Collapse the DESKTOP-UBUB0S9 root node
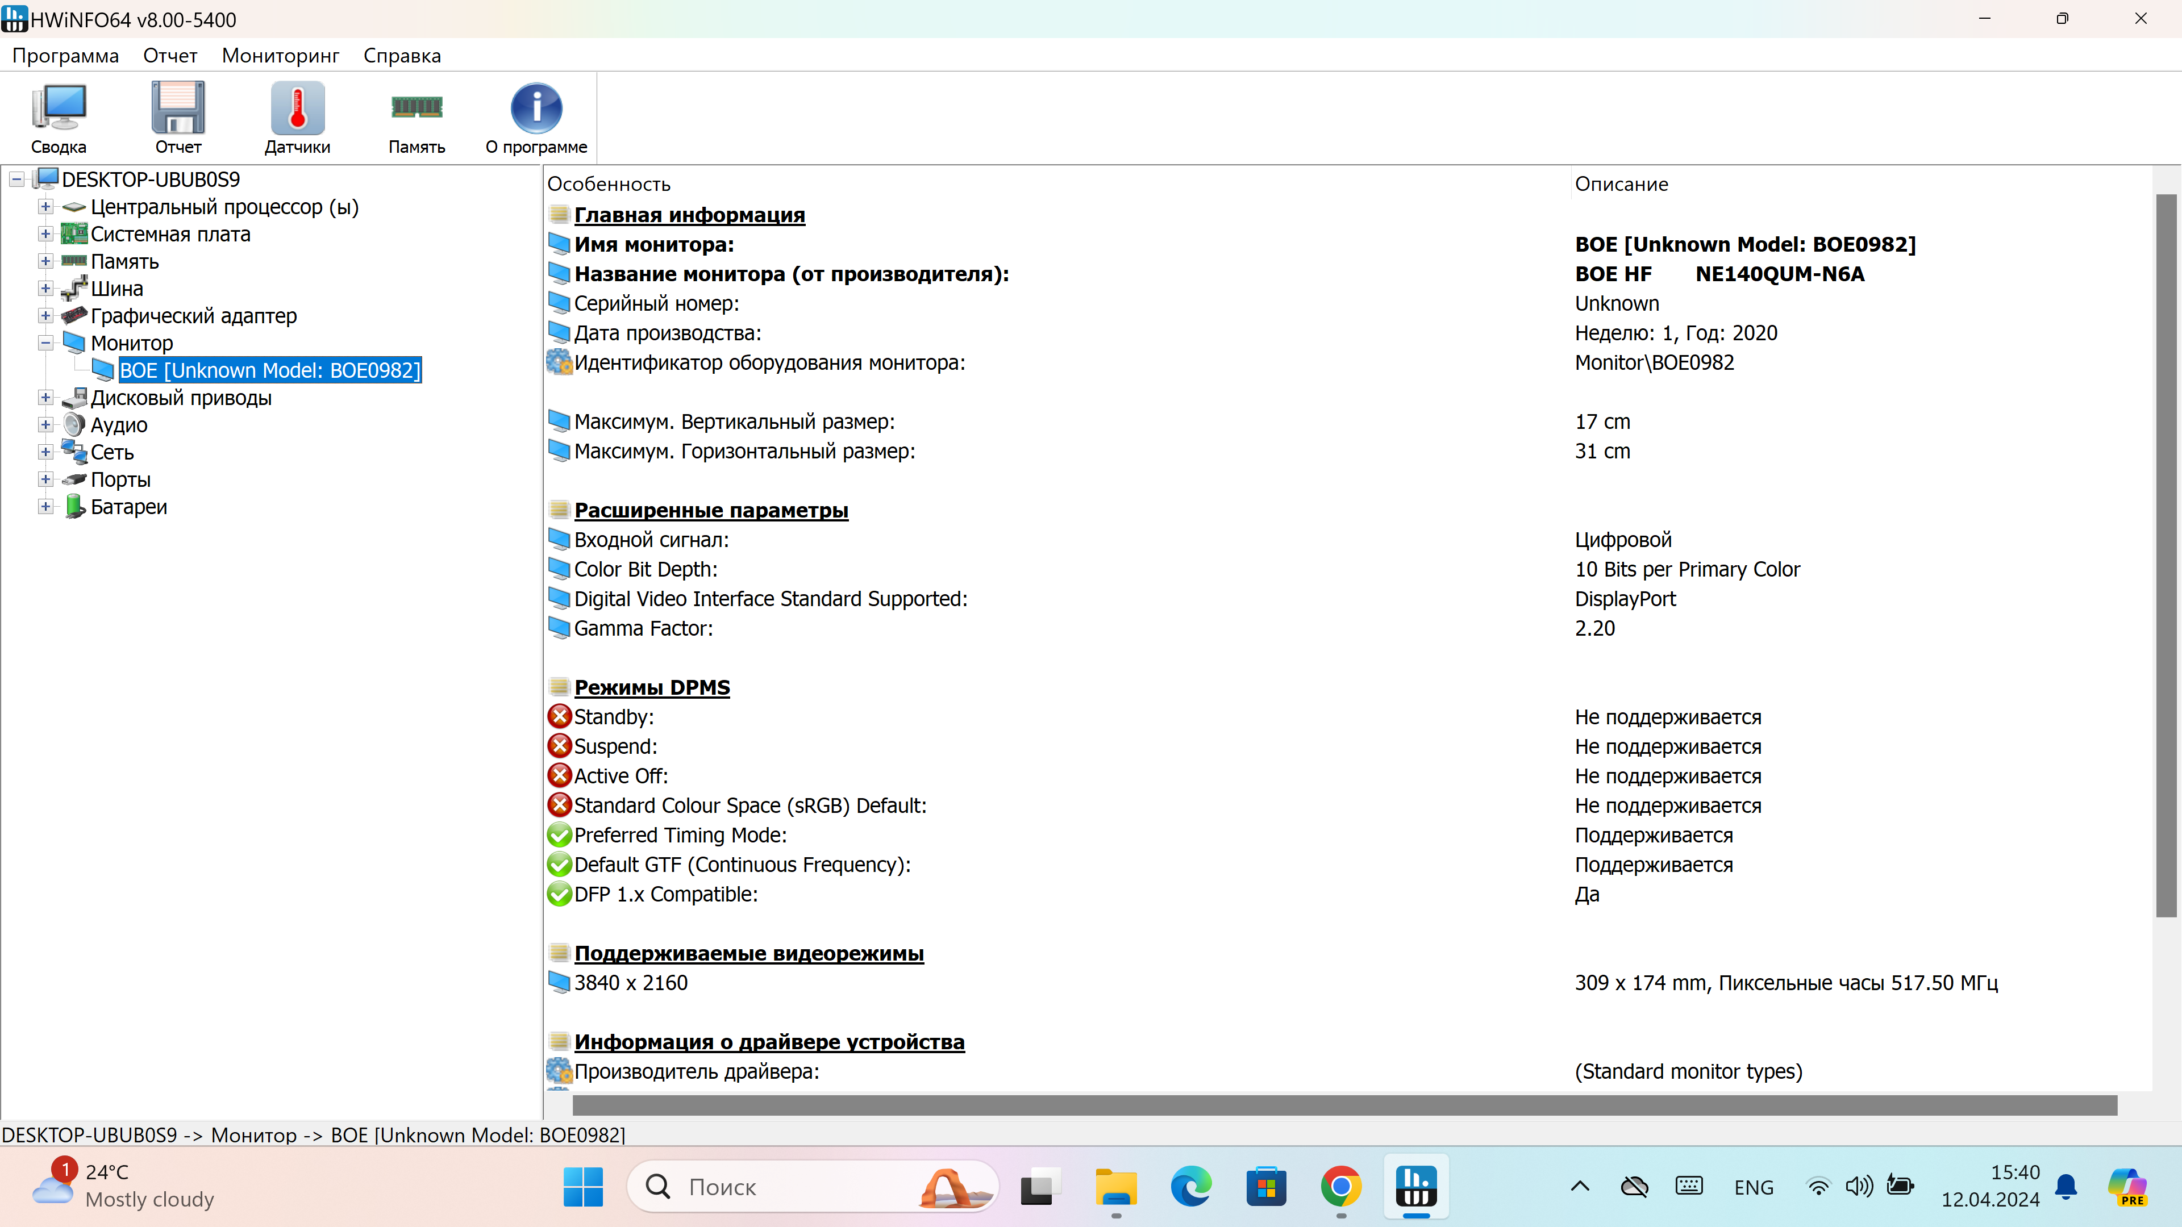Screen dimensions: 2182x1227 pos(16,180)
